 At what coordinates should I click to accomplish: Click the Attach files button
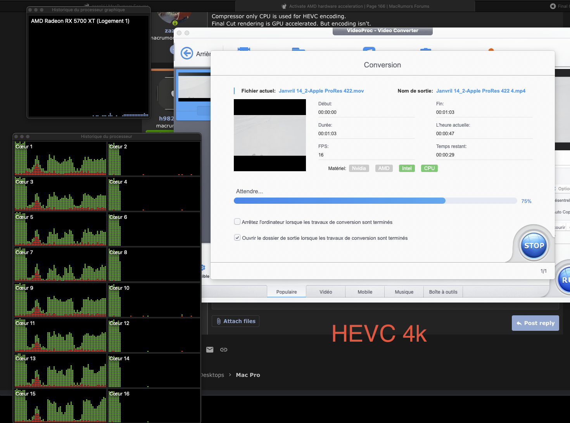coord(236,321)
